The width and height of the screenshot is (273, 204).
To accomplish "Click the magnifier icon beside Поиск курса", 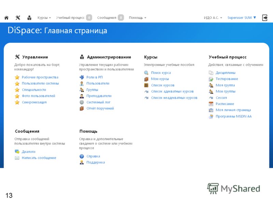I will tap(146, 73).
